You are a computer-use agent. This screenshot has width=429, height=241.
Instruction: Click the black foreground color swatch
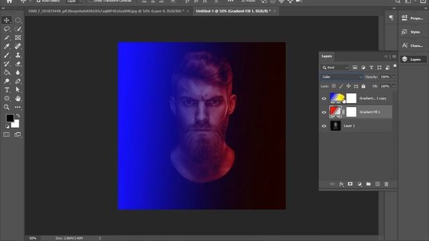point(9,118)
